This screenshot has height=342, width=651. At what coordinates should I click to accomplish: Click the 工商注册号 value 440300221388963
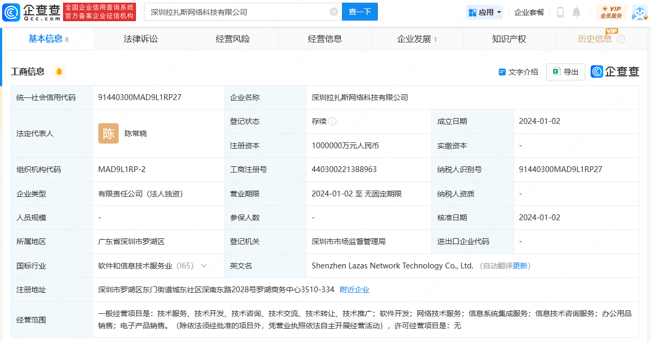[x=344, y=169]
